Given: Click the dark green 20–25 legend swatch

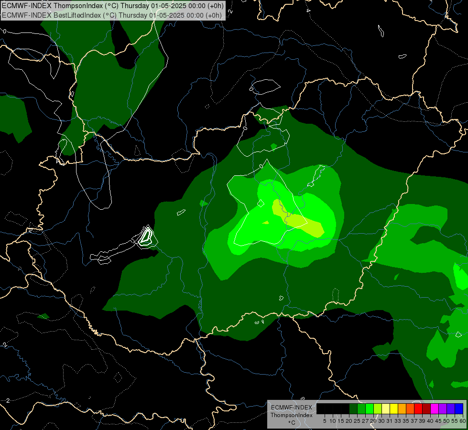Looking at the screenshot, I should pos(353,408).
